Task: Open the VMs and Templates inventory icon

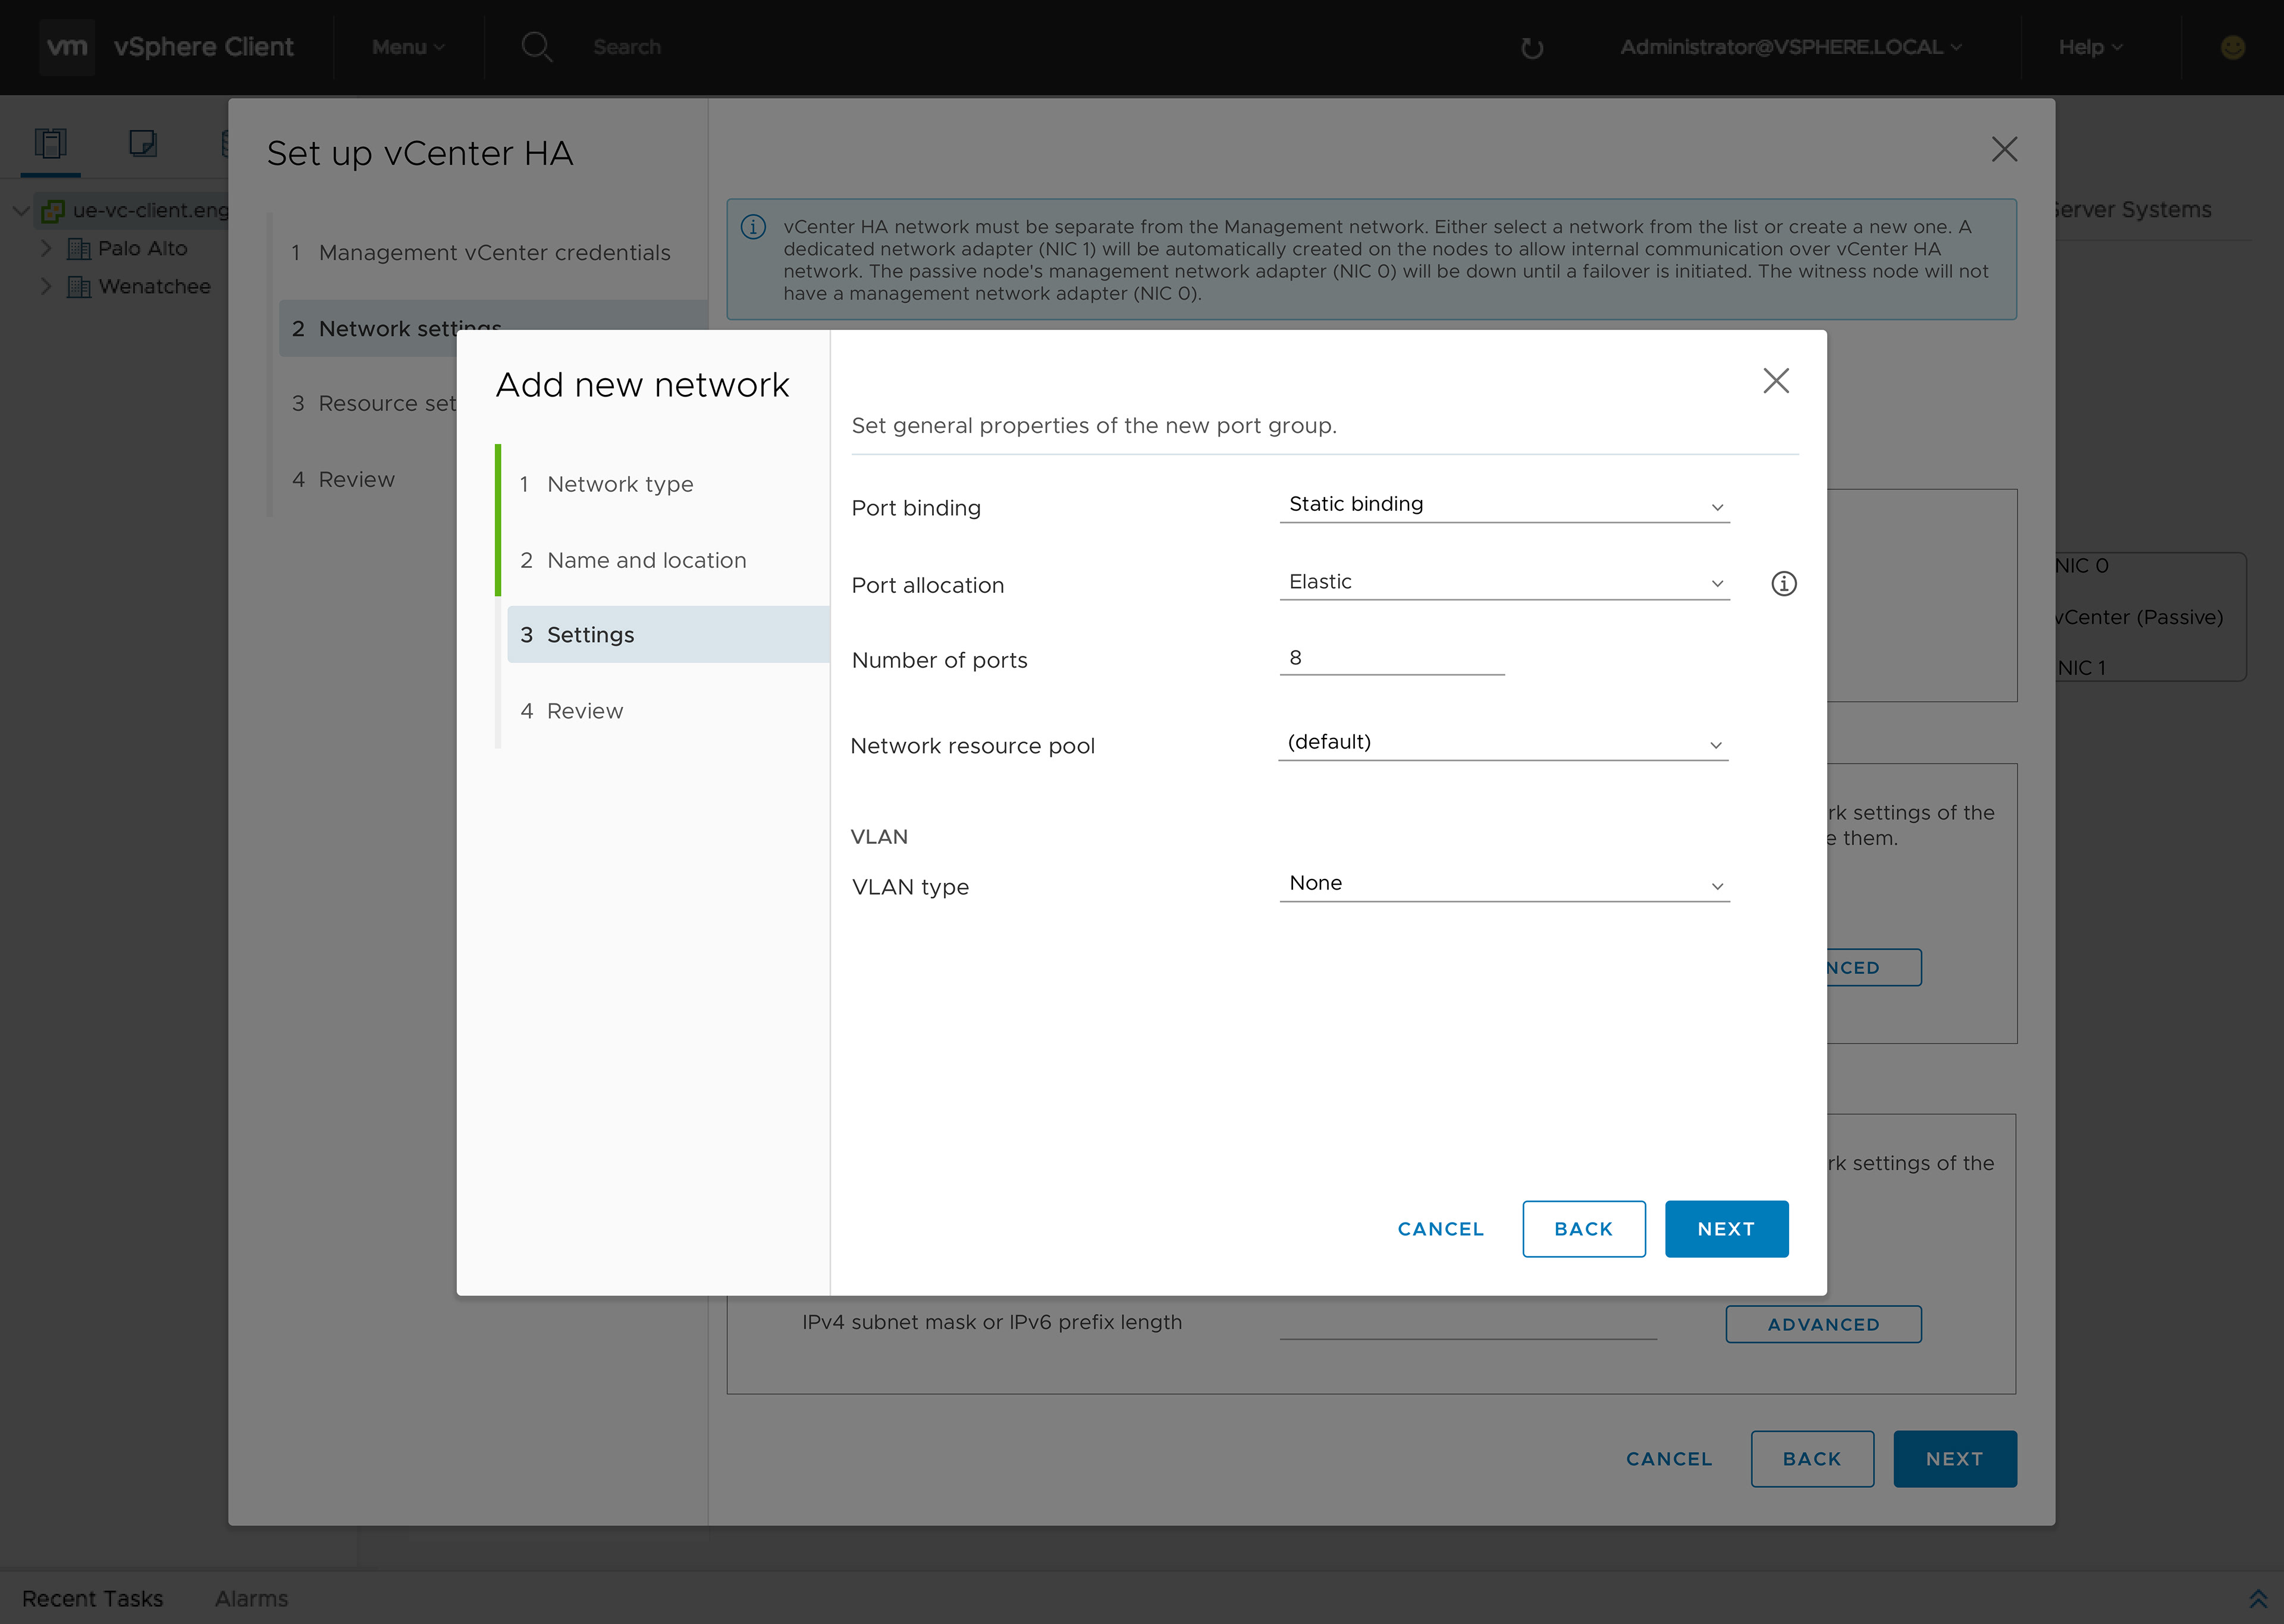Action: point(143,143)
